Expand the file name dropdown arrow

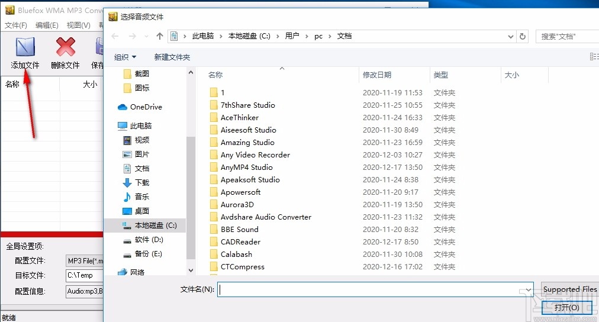(x=529, y=289)
